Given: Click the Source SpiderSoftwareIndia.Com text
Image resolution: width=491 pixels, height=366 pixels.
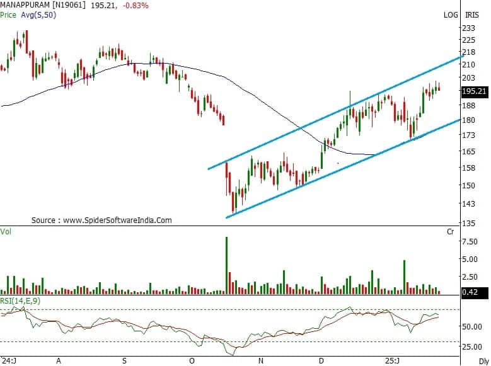Looking at the screenshot, I should pos(101,220).
